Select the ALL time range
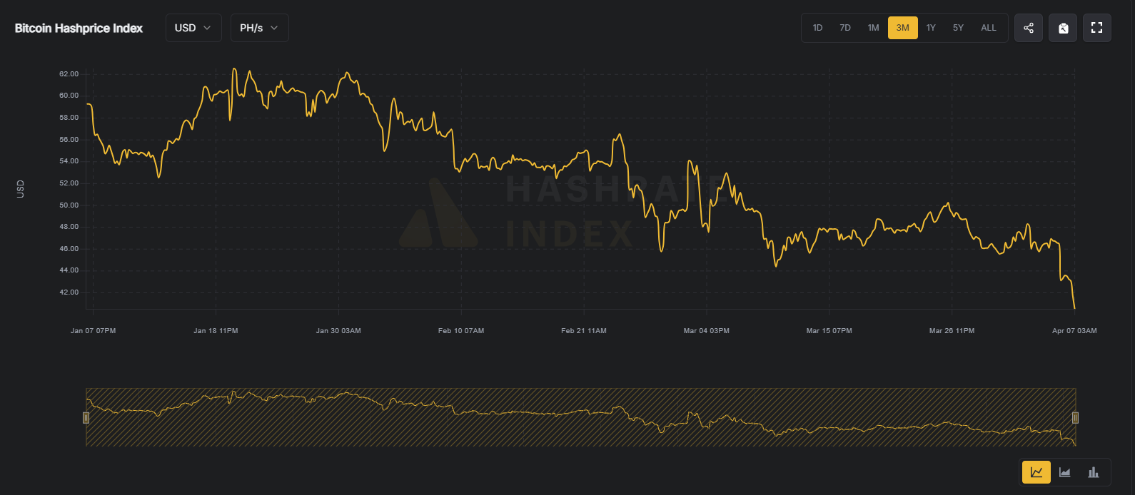This screenshot has width=1135, height=495. pos(989,28)
